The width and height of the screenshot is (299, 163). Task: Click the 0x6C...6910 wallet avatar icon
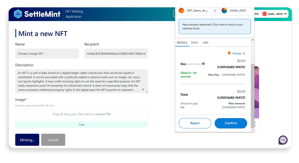pos(264,14)
